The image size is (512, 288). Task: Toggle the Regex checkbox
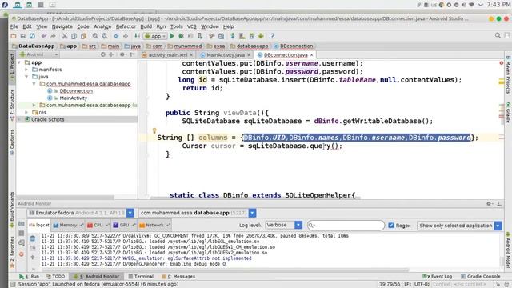[391, 226]
